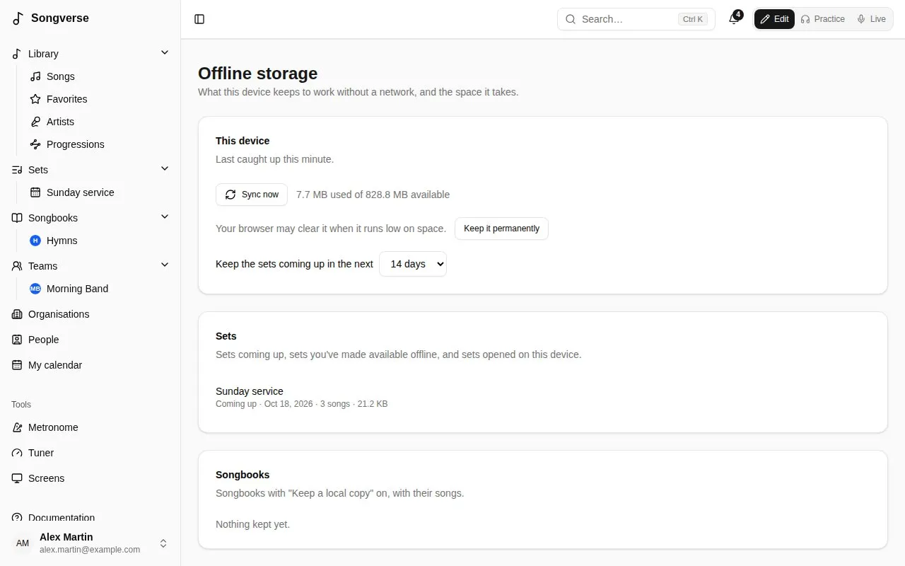
Task: Click the Sync now button
Action: 252,195
